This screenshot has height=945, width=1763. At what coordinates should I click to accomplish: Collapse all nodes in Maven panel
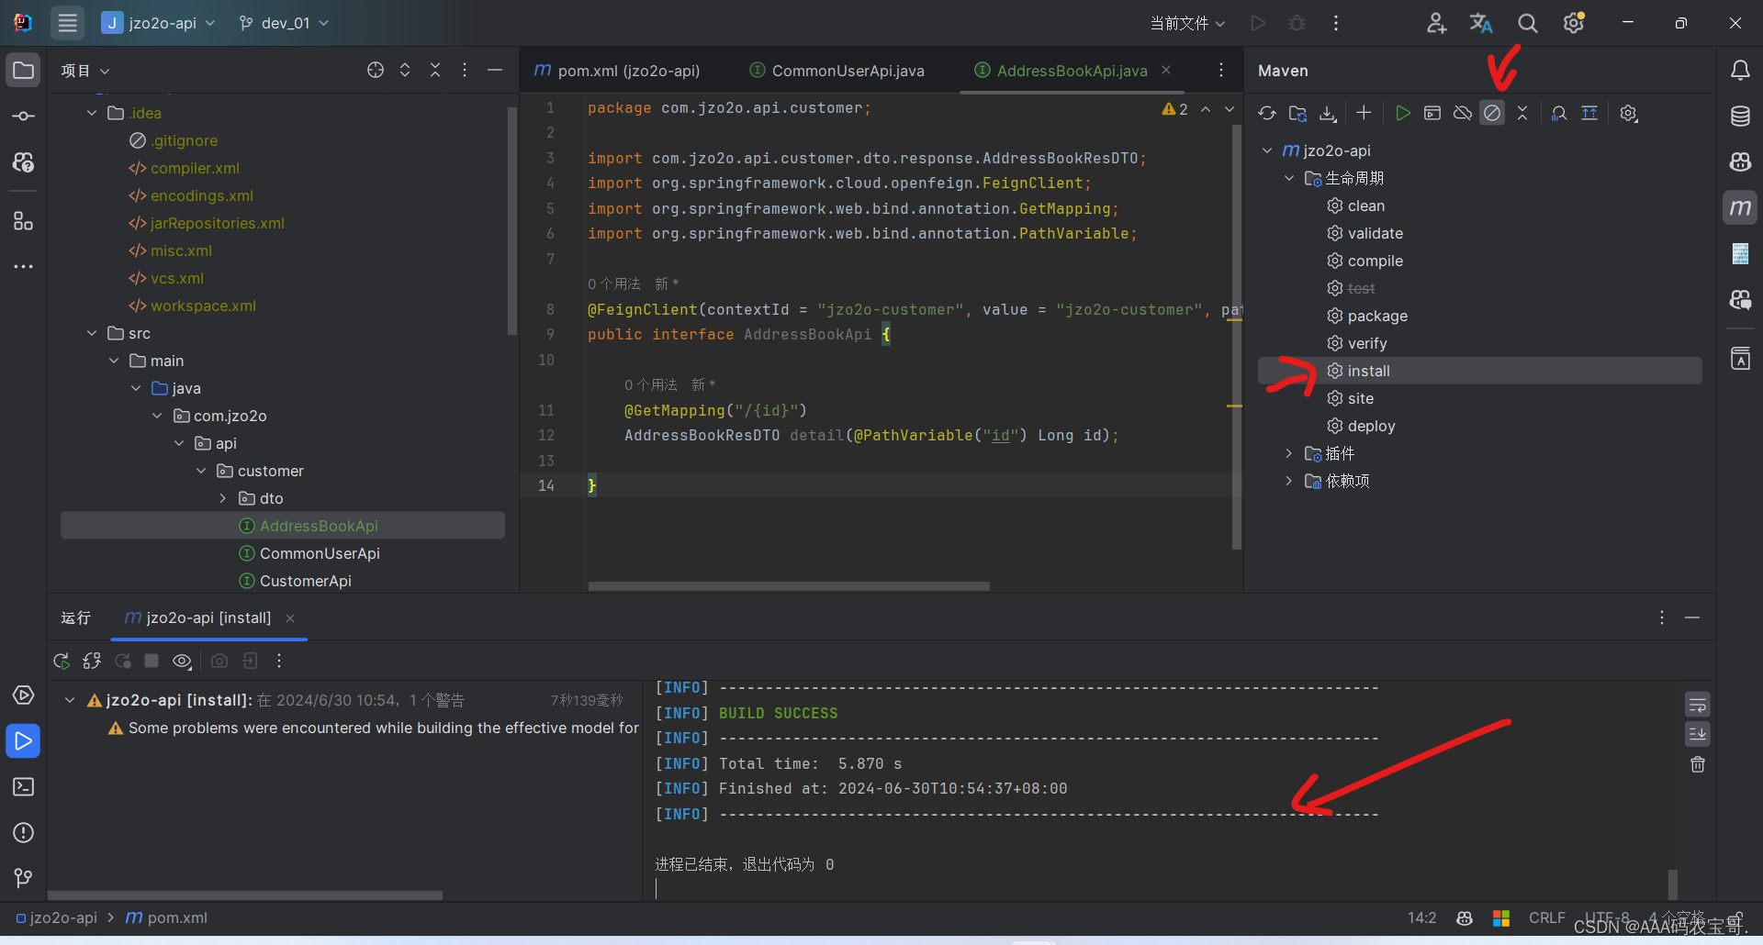click(x=1522, y=113)
